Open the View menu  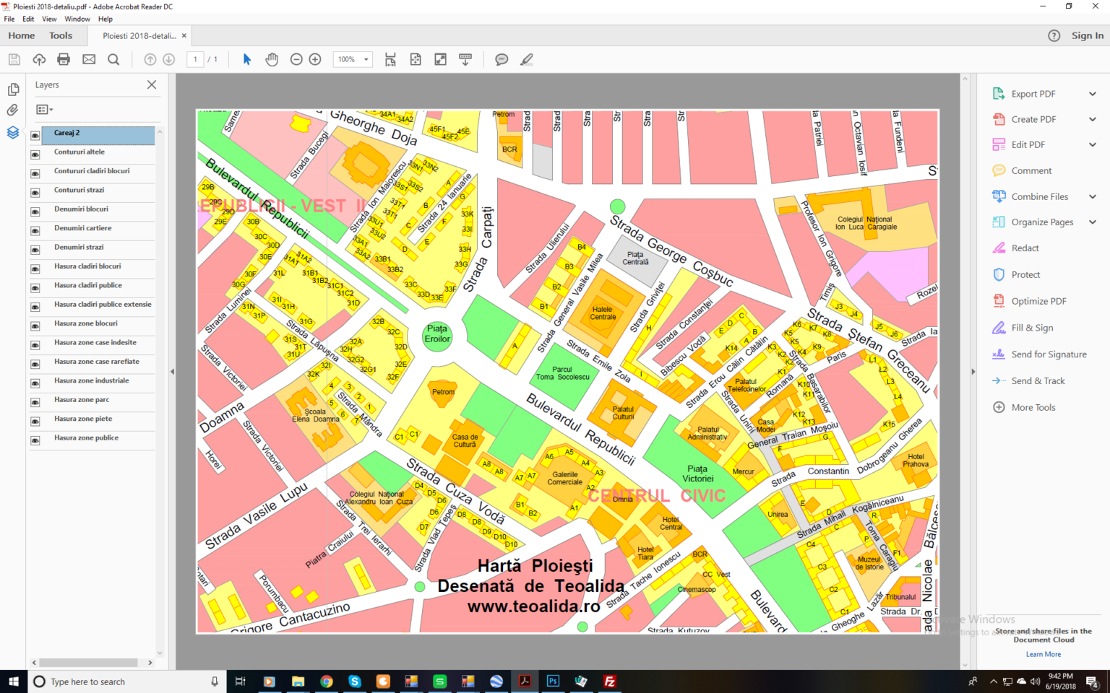coord(49,19)
